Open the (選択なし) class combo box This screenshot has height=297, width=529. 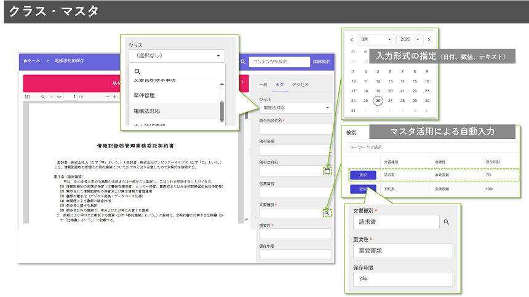(x=177, y=55)
